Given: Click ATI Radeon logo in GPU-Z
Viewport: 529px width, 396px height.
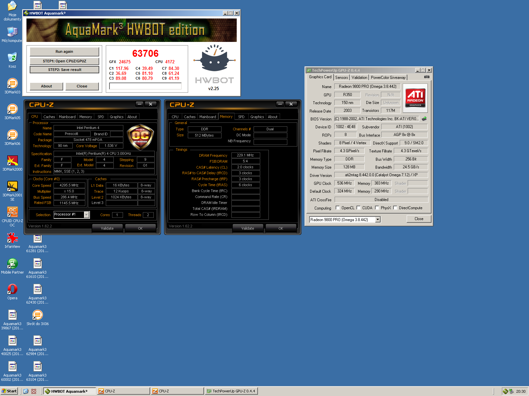Looking at the screenshot, I should (415, 98).
